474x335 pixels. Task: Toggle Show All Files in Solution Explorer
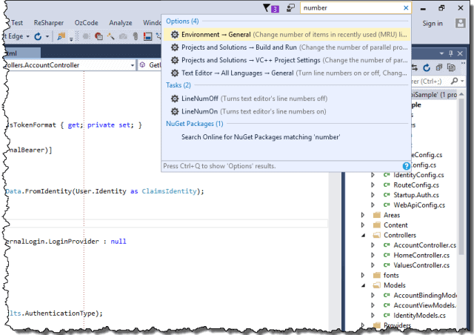point(451,67)
